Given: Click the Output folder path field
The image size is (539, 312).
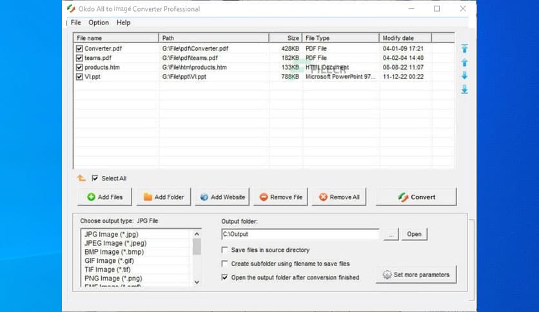Looking at the screenshot, I should [300, 234].
